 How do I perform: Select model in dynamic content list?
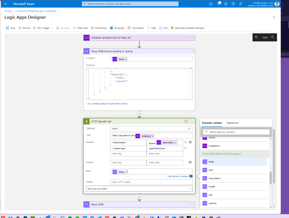pyautogui.click(x=235, y=186)
